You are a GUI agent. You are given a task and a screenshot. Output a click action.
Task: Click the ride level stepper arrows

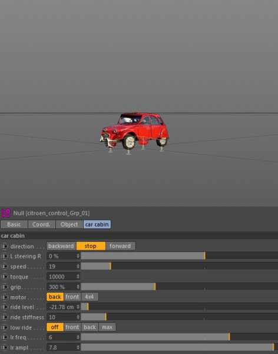[78, 307]
